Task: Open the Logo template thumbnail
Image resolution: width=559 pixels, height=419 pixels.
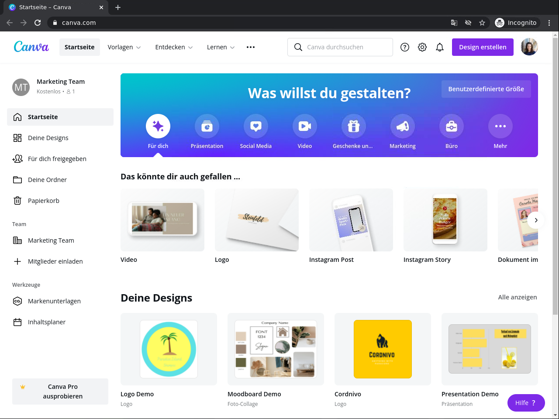Action: (x=257, y=220)
